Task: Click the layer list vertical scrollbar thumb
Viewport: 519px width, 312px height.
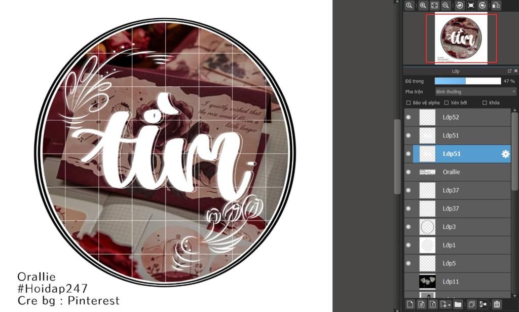Action: pyautogui.click(x=515, y=152)
